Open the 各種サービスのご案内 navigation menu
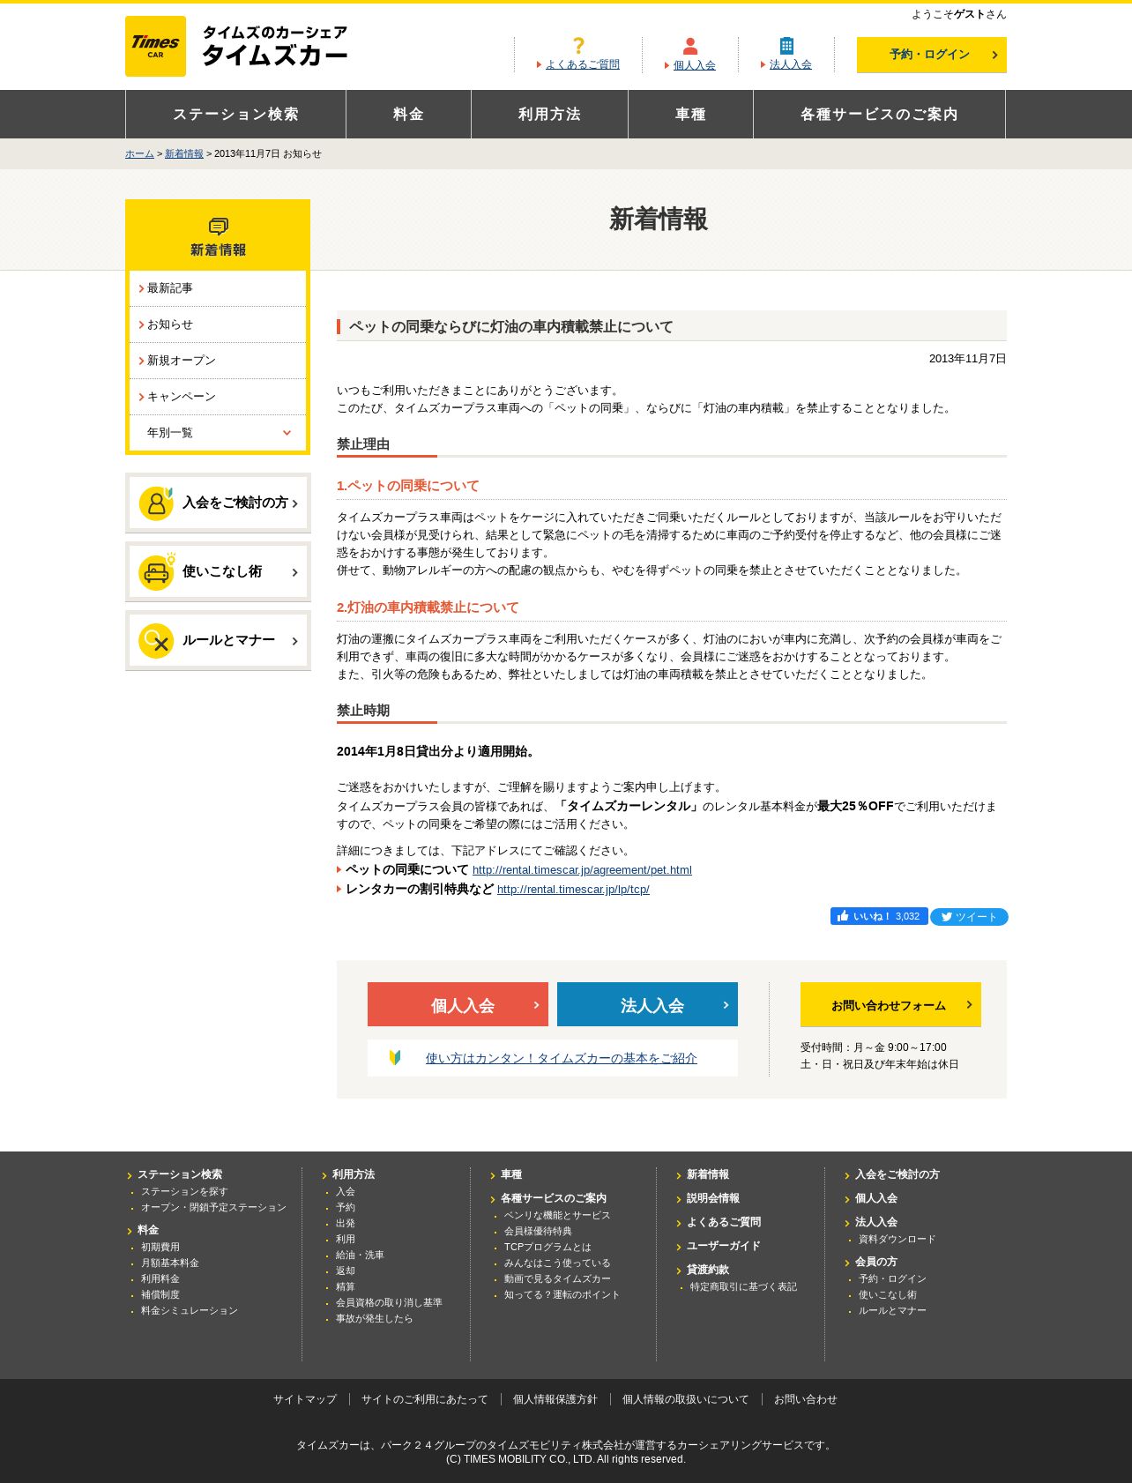This screenshot has height=1483, width=1132. click(879, 115)
